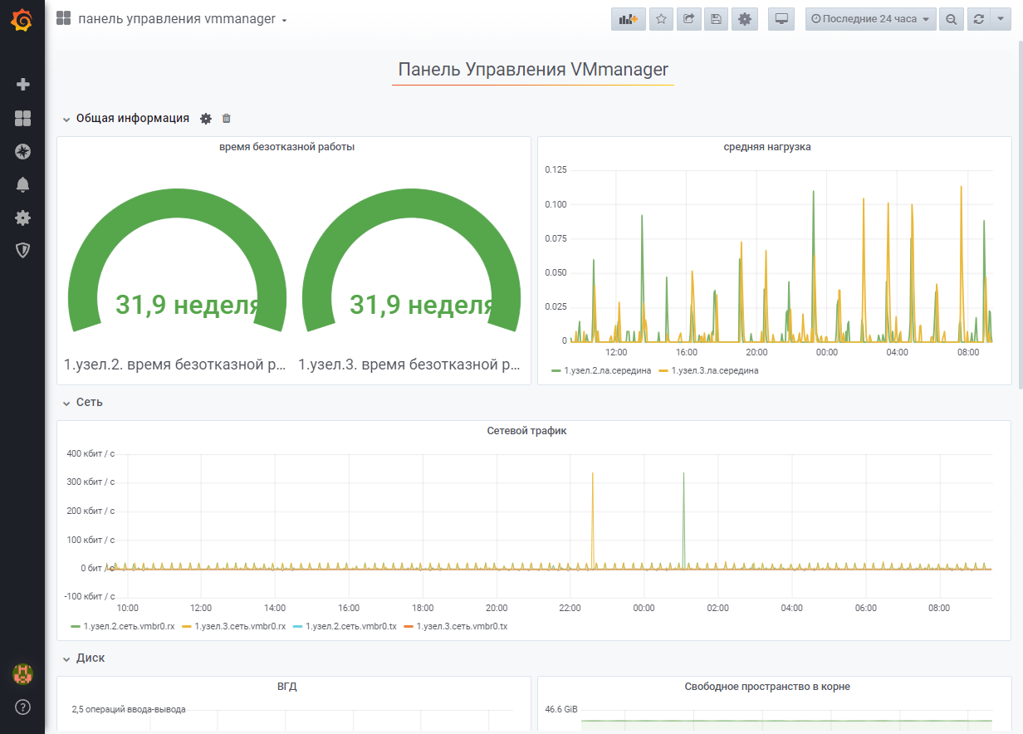Open the refresh interval dropdown arrow
Image resolution: width=1023 pixels, height=734 pixels.
point(999,19)
